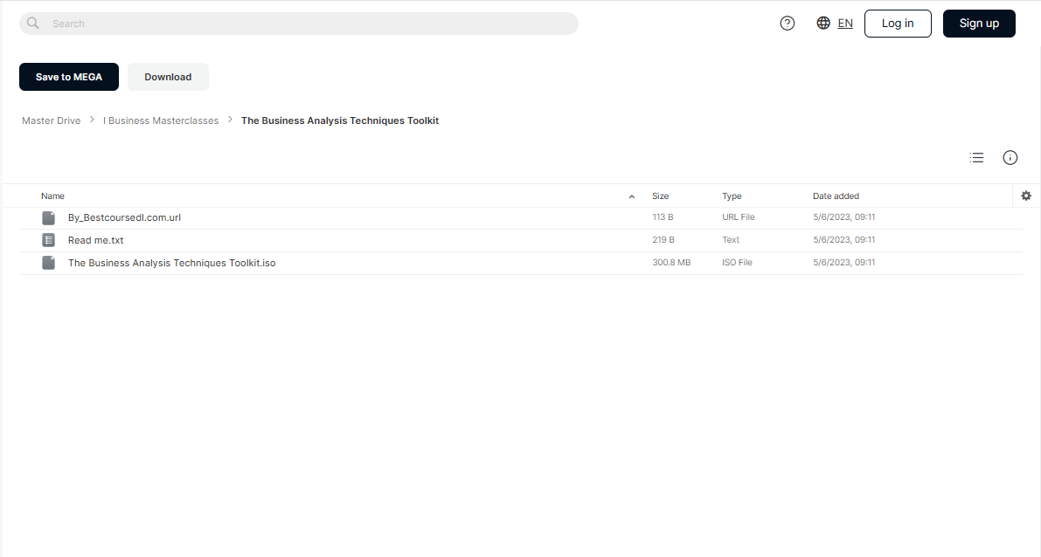The height and width of the screenshot is (557, 1041).
Task: Select The Business Analysis Techniques Toolkit breadcrumb
Action: (x=340, y=120)
